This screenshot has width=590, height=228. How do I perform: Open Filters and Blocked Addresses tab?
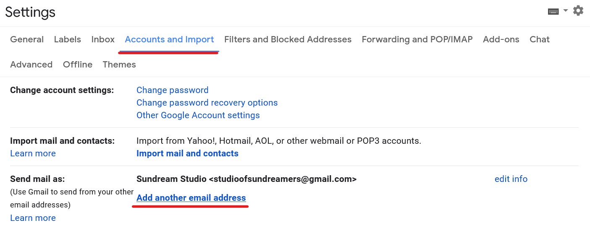click(288, 39)
